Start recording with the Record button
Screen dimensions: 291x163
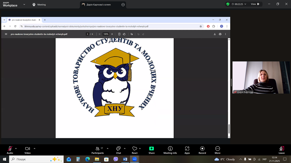click(x=202, y=150)
